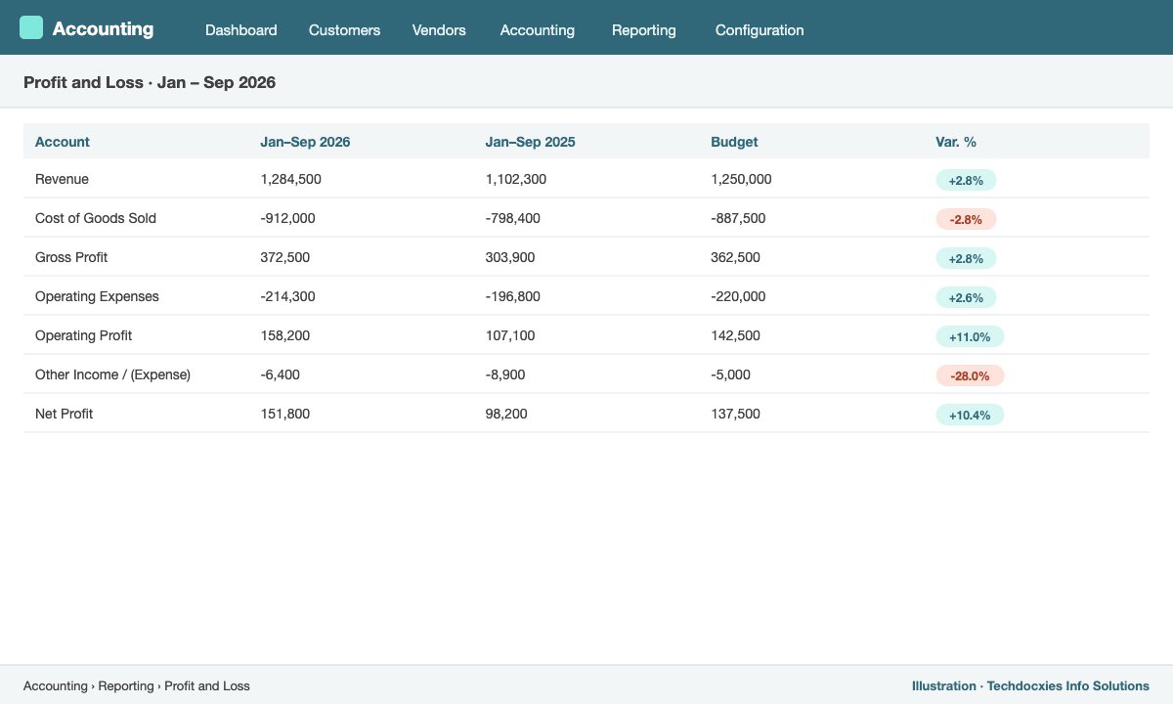Select the Cost of Goods Sold row label
1173x704 pixels.
(x=96, y=218)
